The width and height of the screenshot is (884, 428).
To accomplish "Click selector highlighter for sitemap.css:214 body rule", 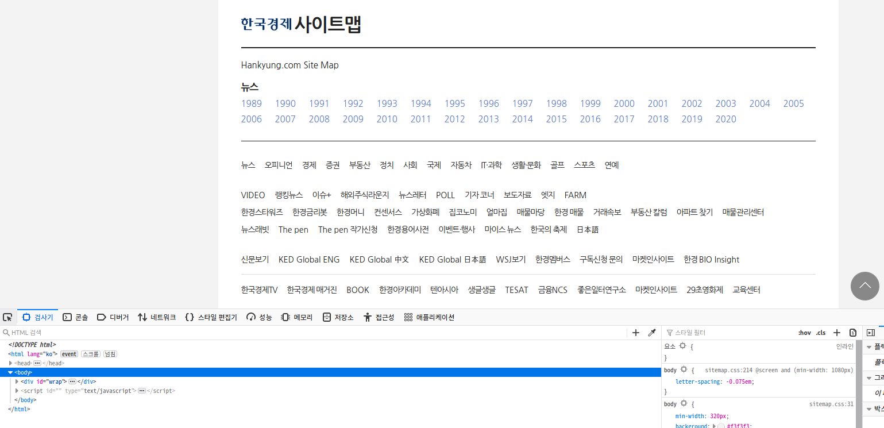I will [x=684, y=370].
